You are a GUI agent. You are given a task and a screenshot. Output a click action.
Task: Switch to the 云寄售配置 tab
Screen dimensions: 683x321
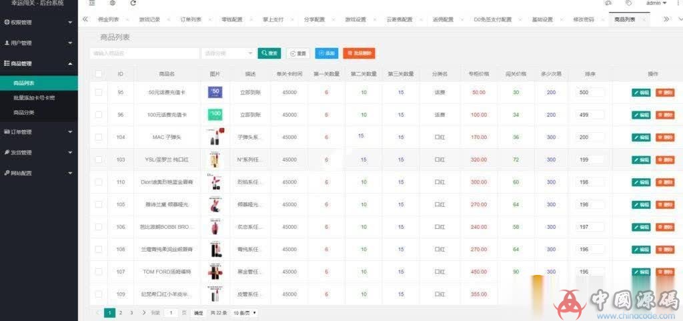pyautogui.click(x=399, y=19)
